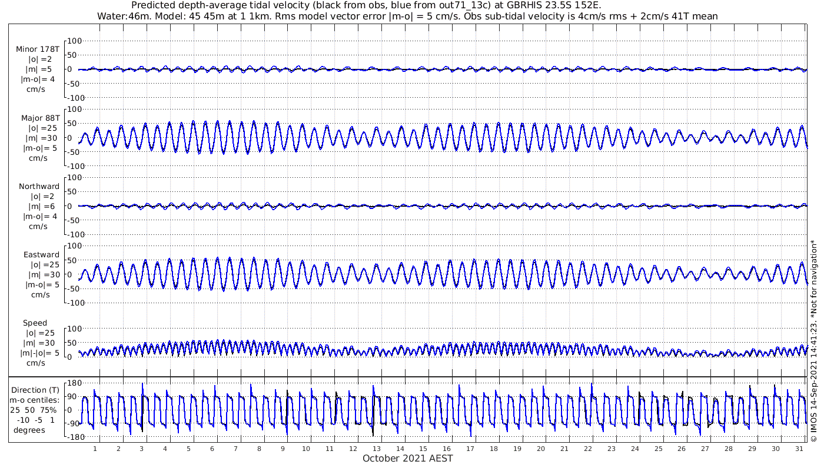Click the 'm-o centiles:' label

tap(35, 400)
